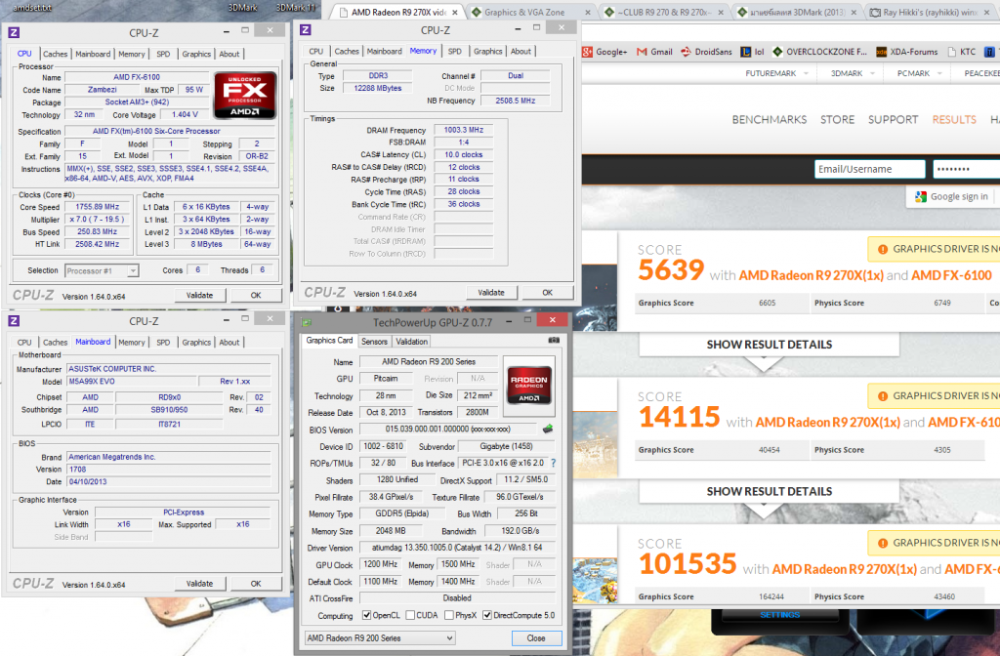Toggle the DirectCompute 5.0 checkbox
1000x656 pixels.
[x=487, y=615]
